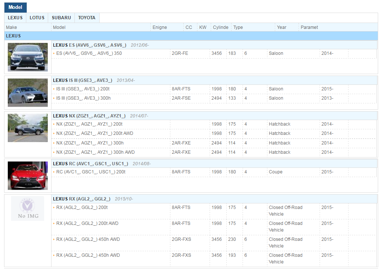Screen dimensions: 380x269
Task: View the red Lexus RC car photo
Action: pos(28,176)
